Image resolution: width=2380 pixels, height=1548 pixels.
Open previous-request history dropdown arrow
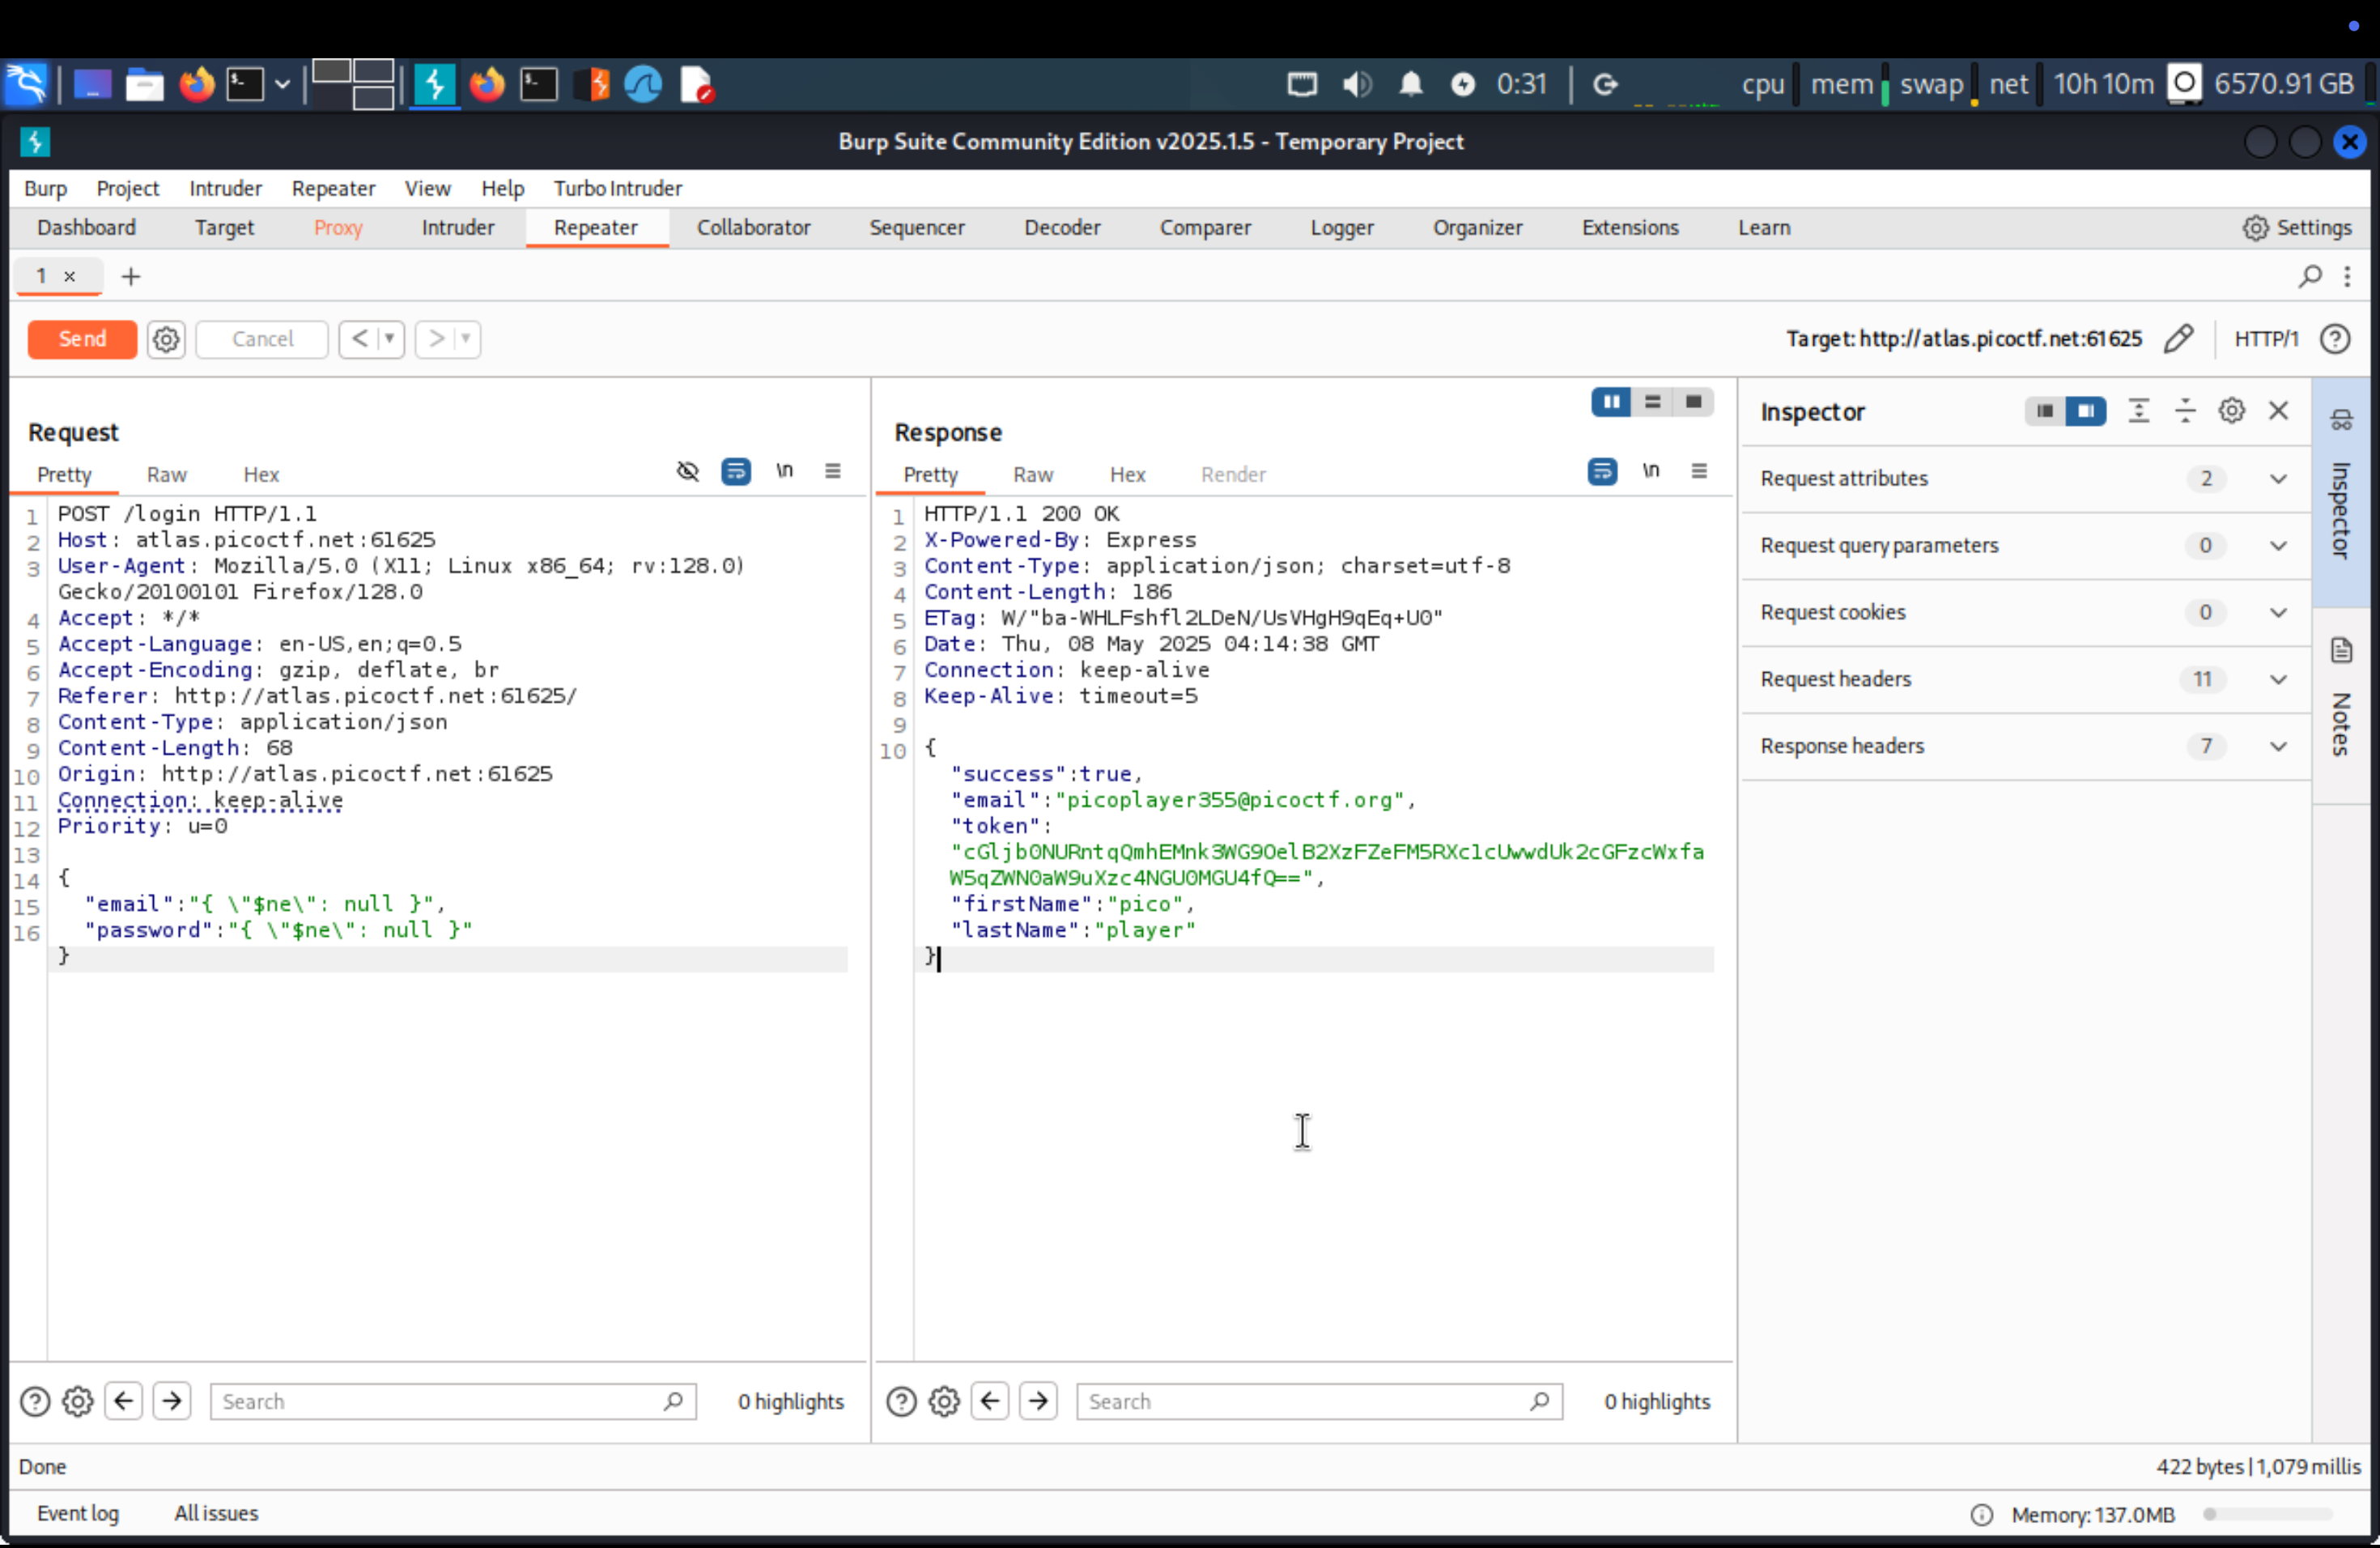coord(390,339)
